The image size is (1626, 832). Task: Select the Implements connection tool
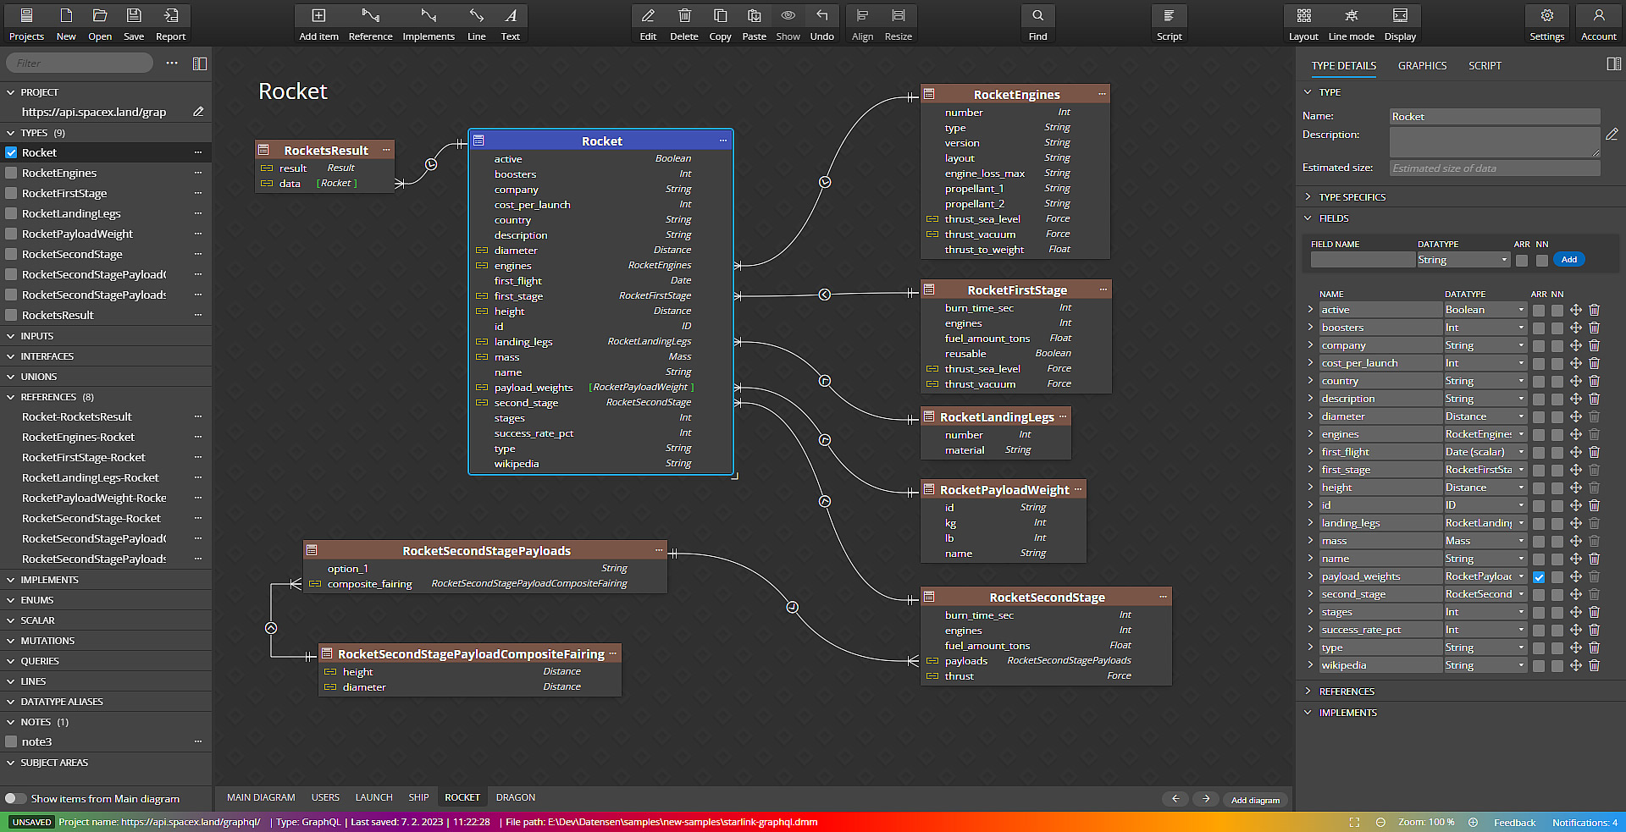pos(429,23)
